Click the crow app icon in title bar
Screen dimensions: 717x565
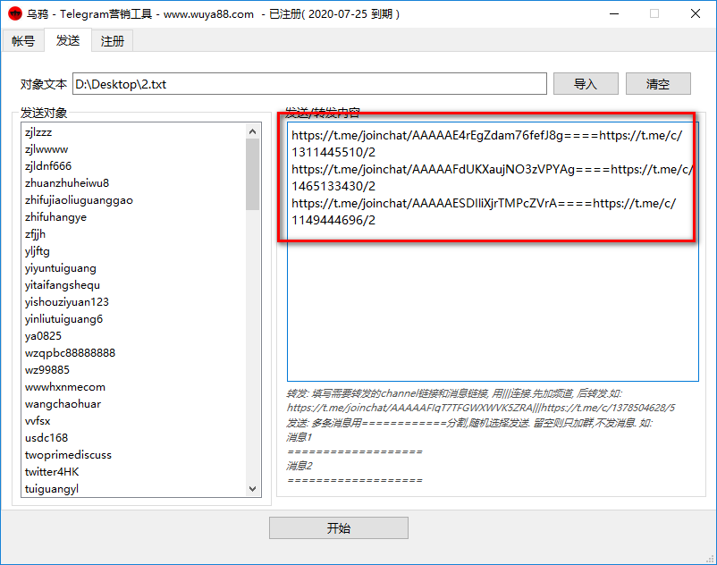tap(15, 13)
